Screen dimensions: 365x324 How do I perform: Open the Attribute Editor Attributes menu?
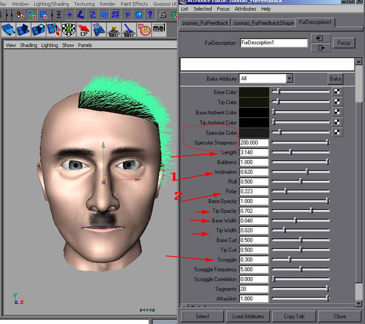click(245, 9)
